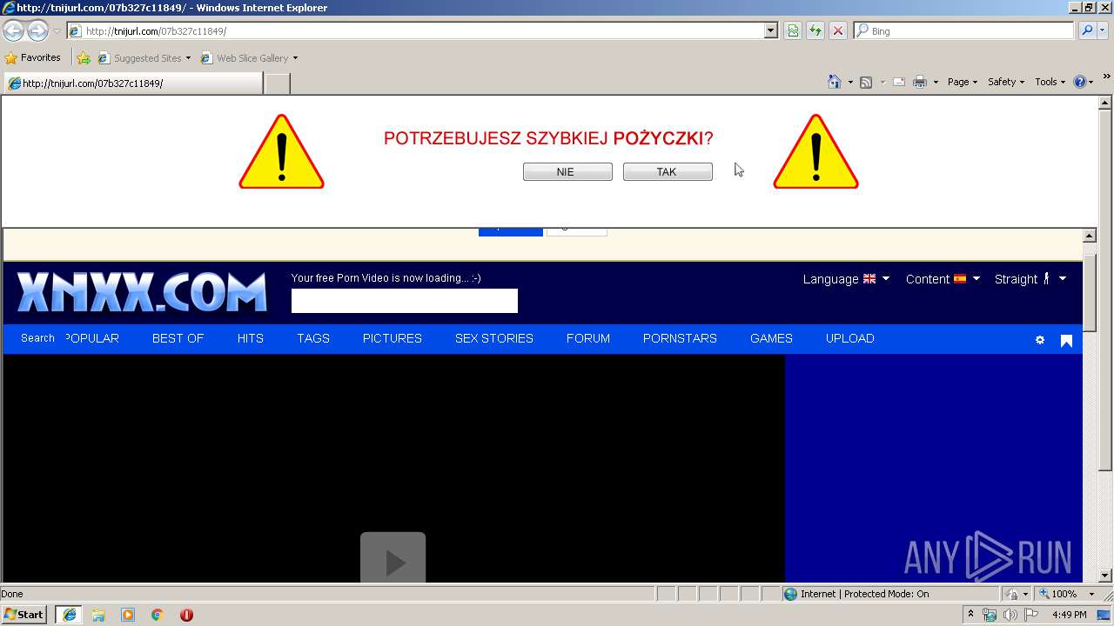Image resolution: width=1114 pixels, height=626 pixels.
Task: Open the Content country dropdown
Action: coord(943,279)
